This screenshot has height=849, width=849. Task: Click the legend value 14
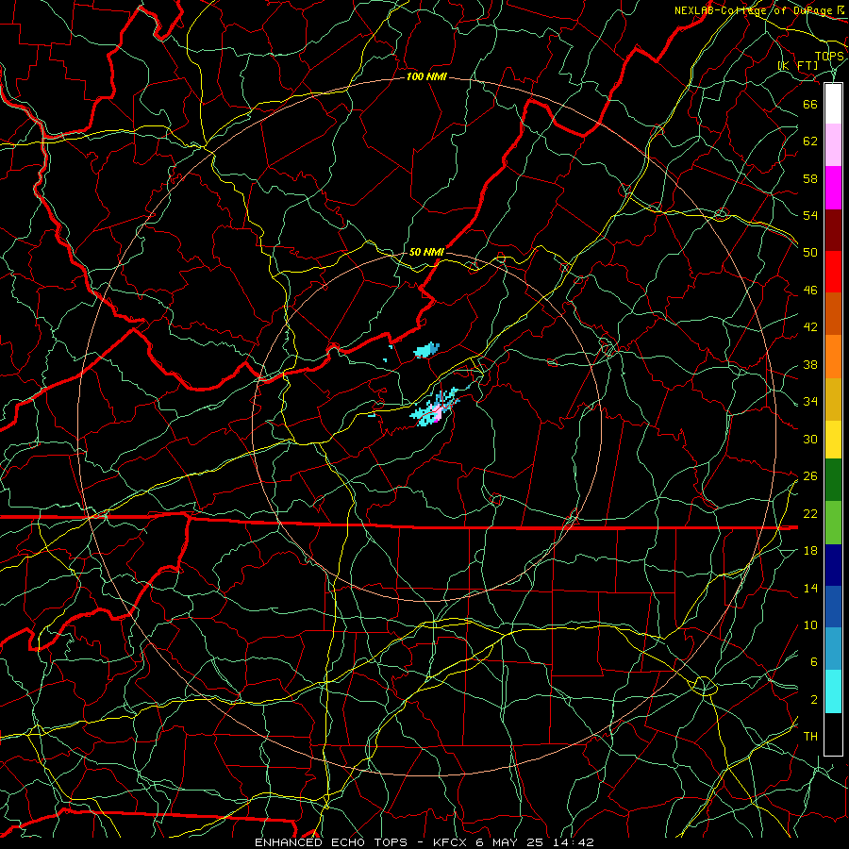pyautogui.click(x=810, y=588)
